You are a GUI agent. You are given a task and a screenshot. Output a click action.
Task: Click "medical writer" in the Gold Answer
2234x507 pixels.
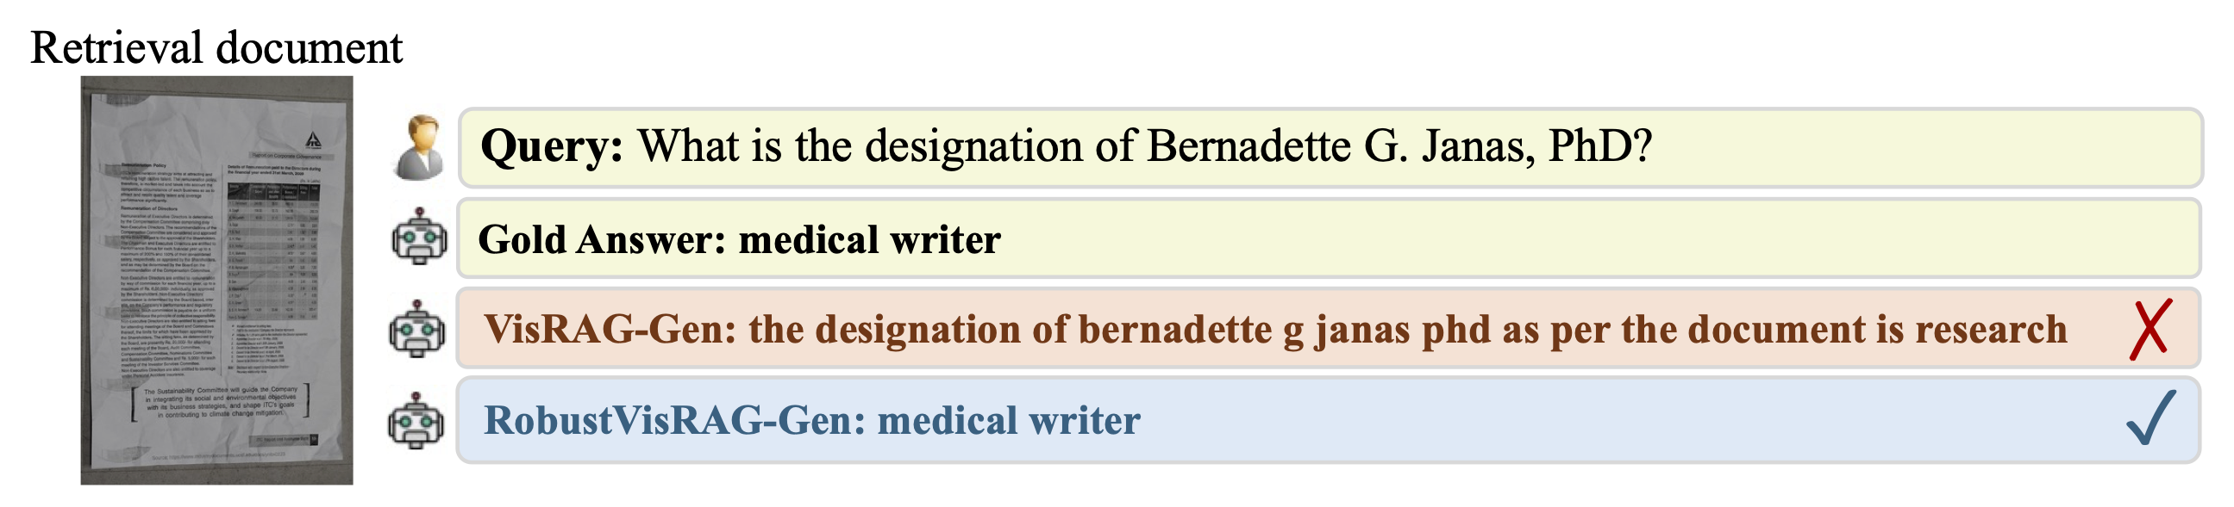coord(870,240)
